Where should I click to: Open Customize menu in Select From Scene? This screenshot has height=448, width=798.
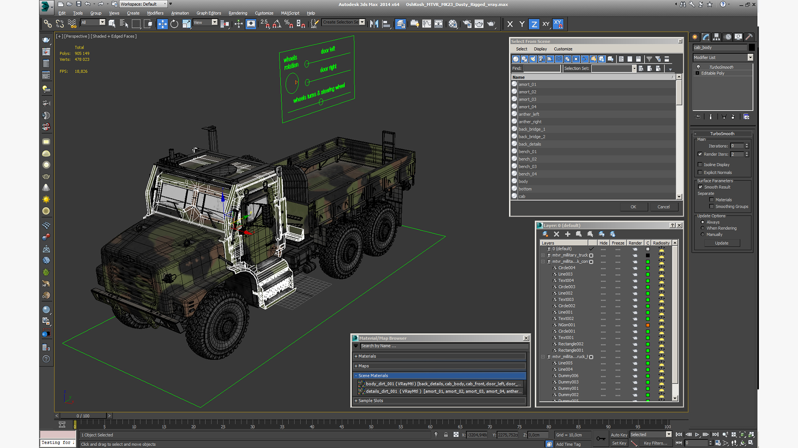coord(563,49)
